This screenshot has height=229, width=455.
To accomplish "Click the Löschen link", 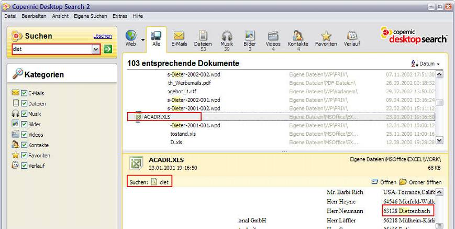I will coord(103,36).
